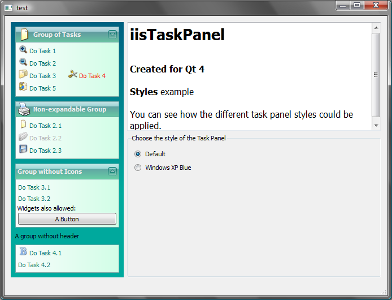
Task: Click the floppy disk icon beside Do Task 2.3
Action: (23, 149)
